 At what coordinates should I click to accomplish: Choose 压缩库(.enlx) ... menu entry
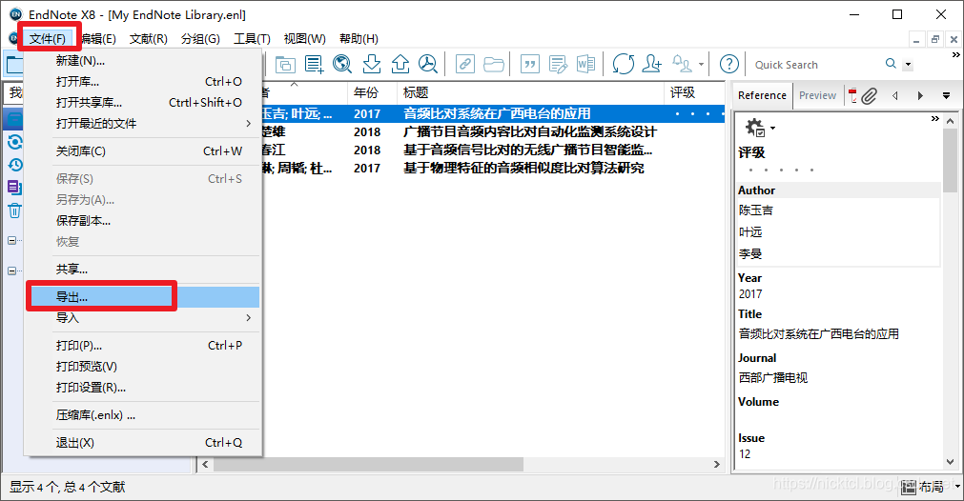point(143,415)
